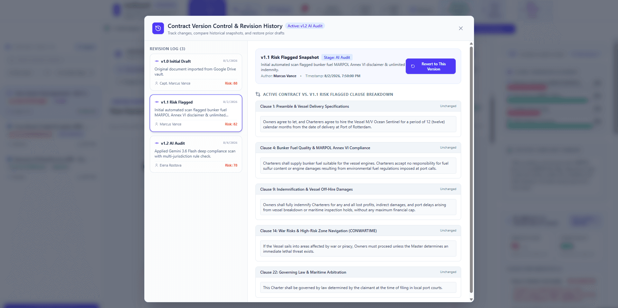Click Clause 22: Governing Law header
The image size is (618, 308).
click(358, 272)
